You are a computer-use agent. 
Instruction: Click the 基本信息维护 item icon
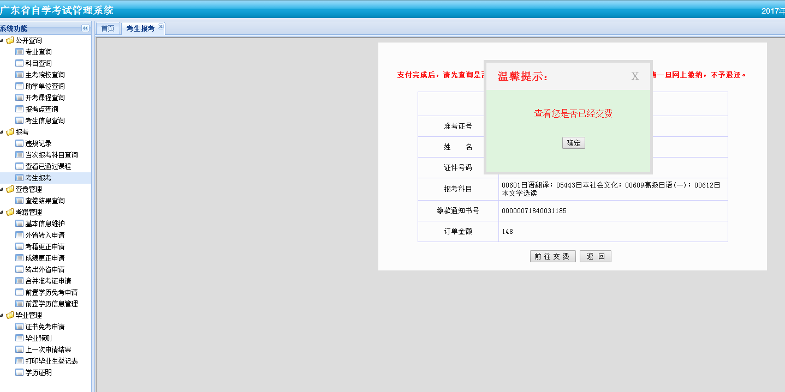[20, 224]
